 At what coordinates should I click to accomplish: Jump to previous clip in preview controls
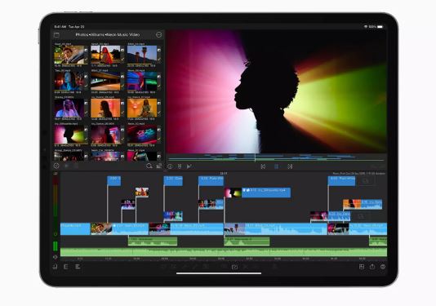[263, 166]
